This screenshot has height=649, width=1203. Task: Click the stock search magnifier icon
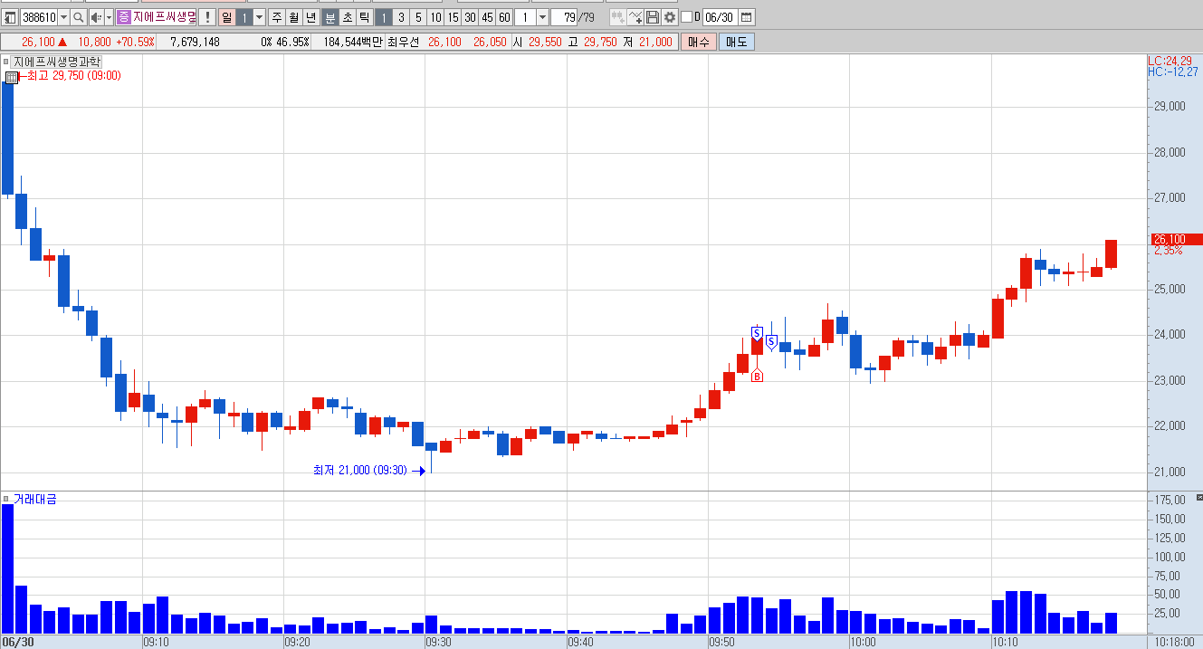(79, 17)
